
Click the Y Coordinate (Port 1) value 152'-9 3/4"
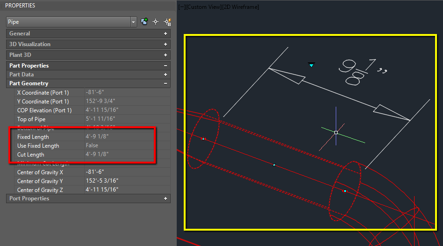coord(100,101)
